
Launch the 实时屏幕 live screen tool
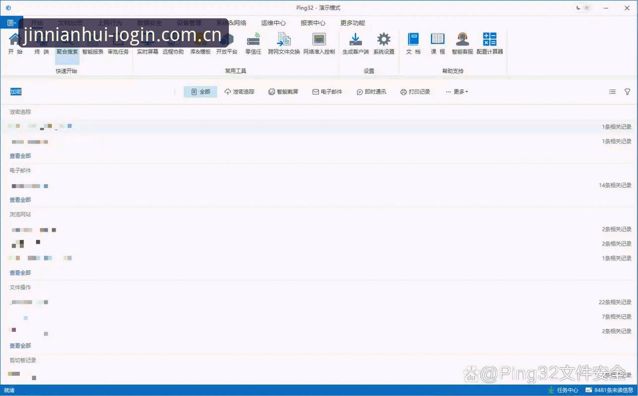(x=148, y=43)
